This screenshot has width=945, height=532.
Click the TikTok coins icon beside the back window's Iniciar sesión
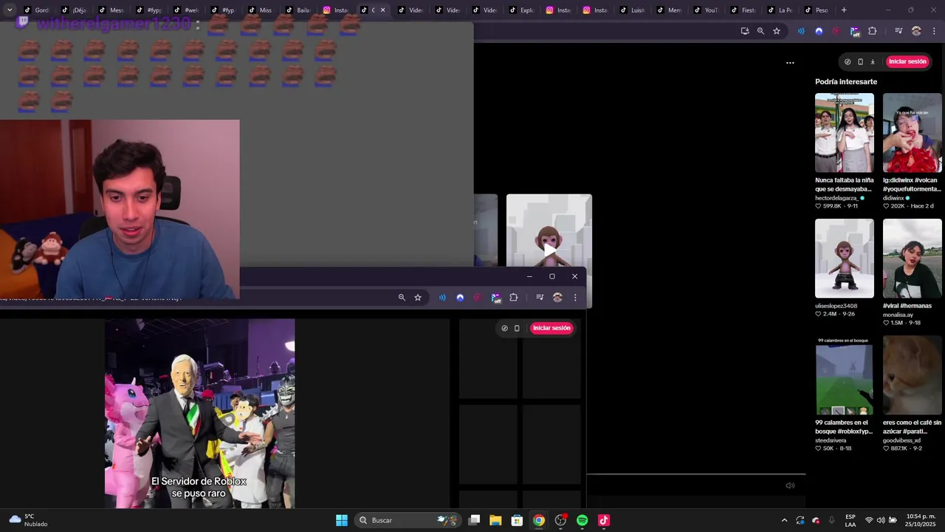848,62
